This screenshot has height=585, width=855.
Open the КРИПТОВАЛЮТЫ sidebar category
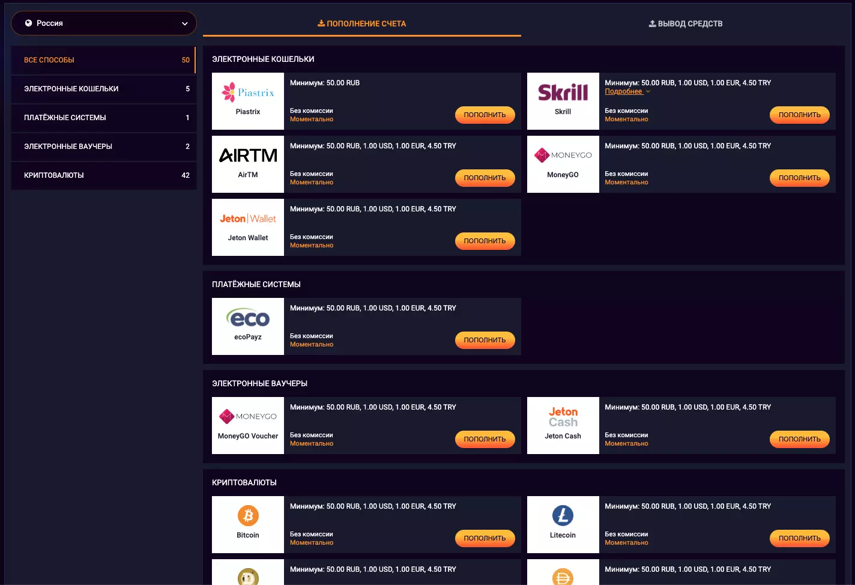[x=103, y=175]
